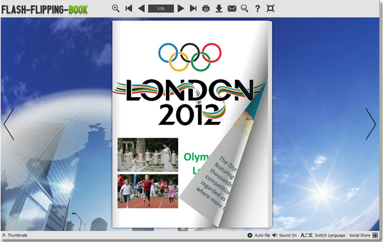Screen dimensions: 383x242
Task: Open the search tool icon
Action: pyautogui.click(x=244, y=8)
